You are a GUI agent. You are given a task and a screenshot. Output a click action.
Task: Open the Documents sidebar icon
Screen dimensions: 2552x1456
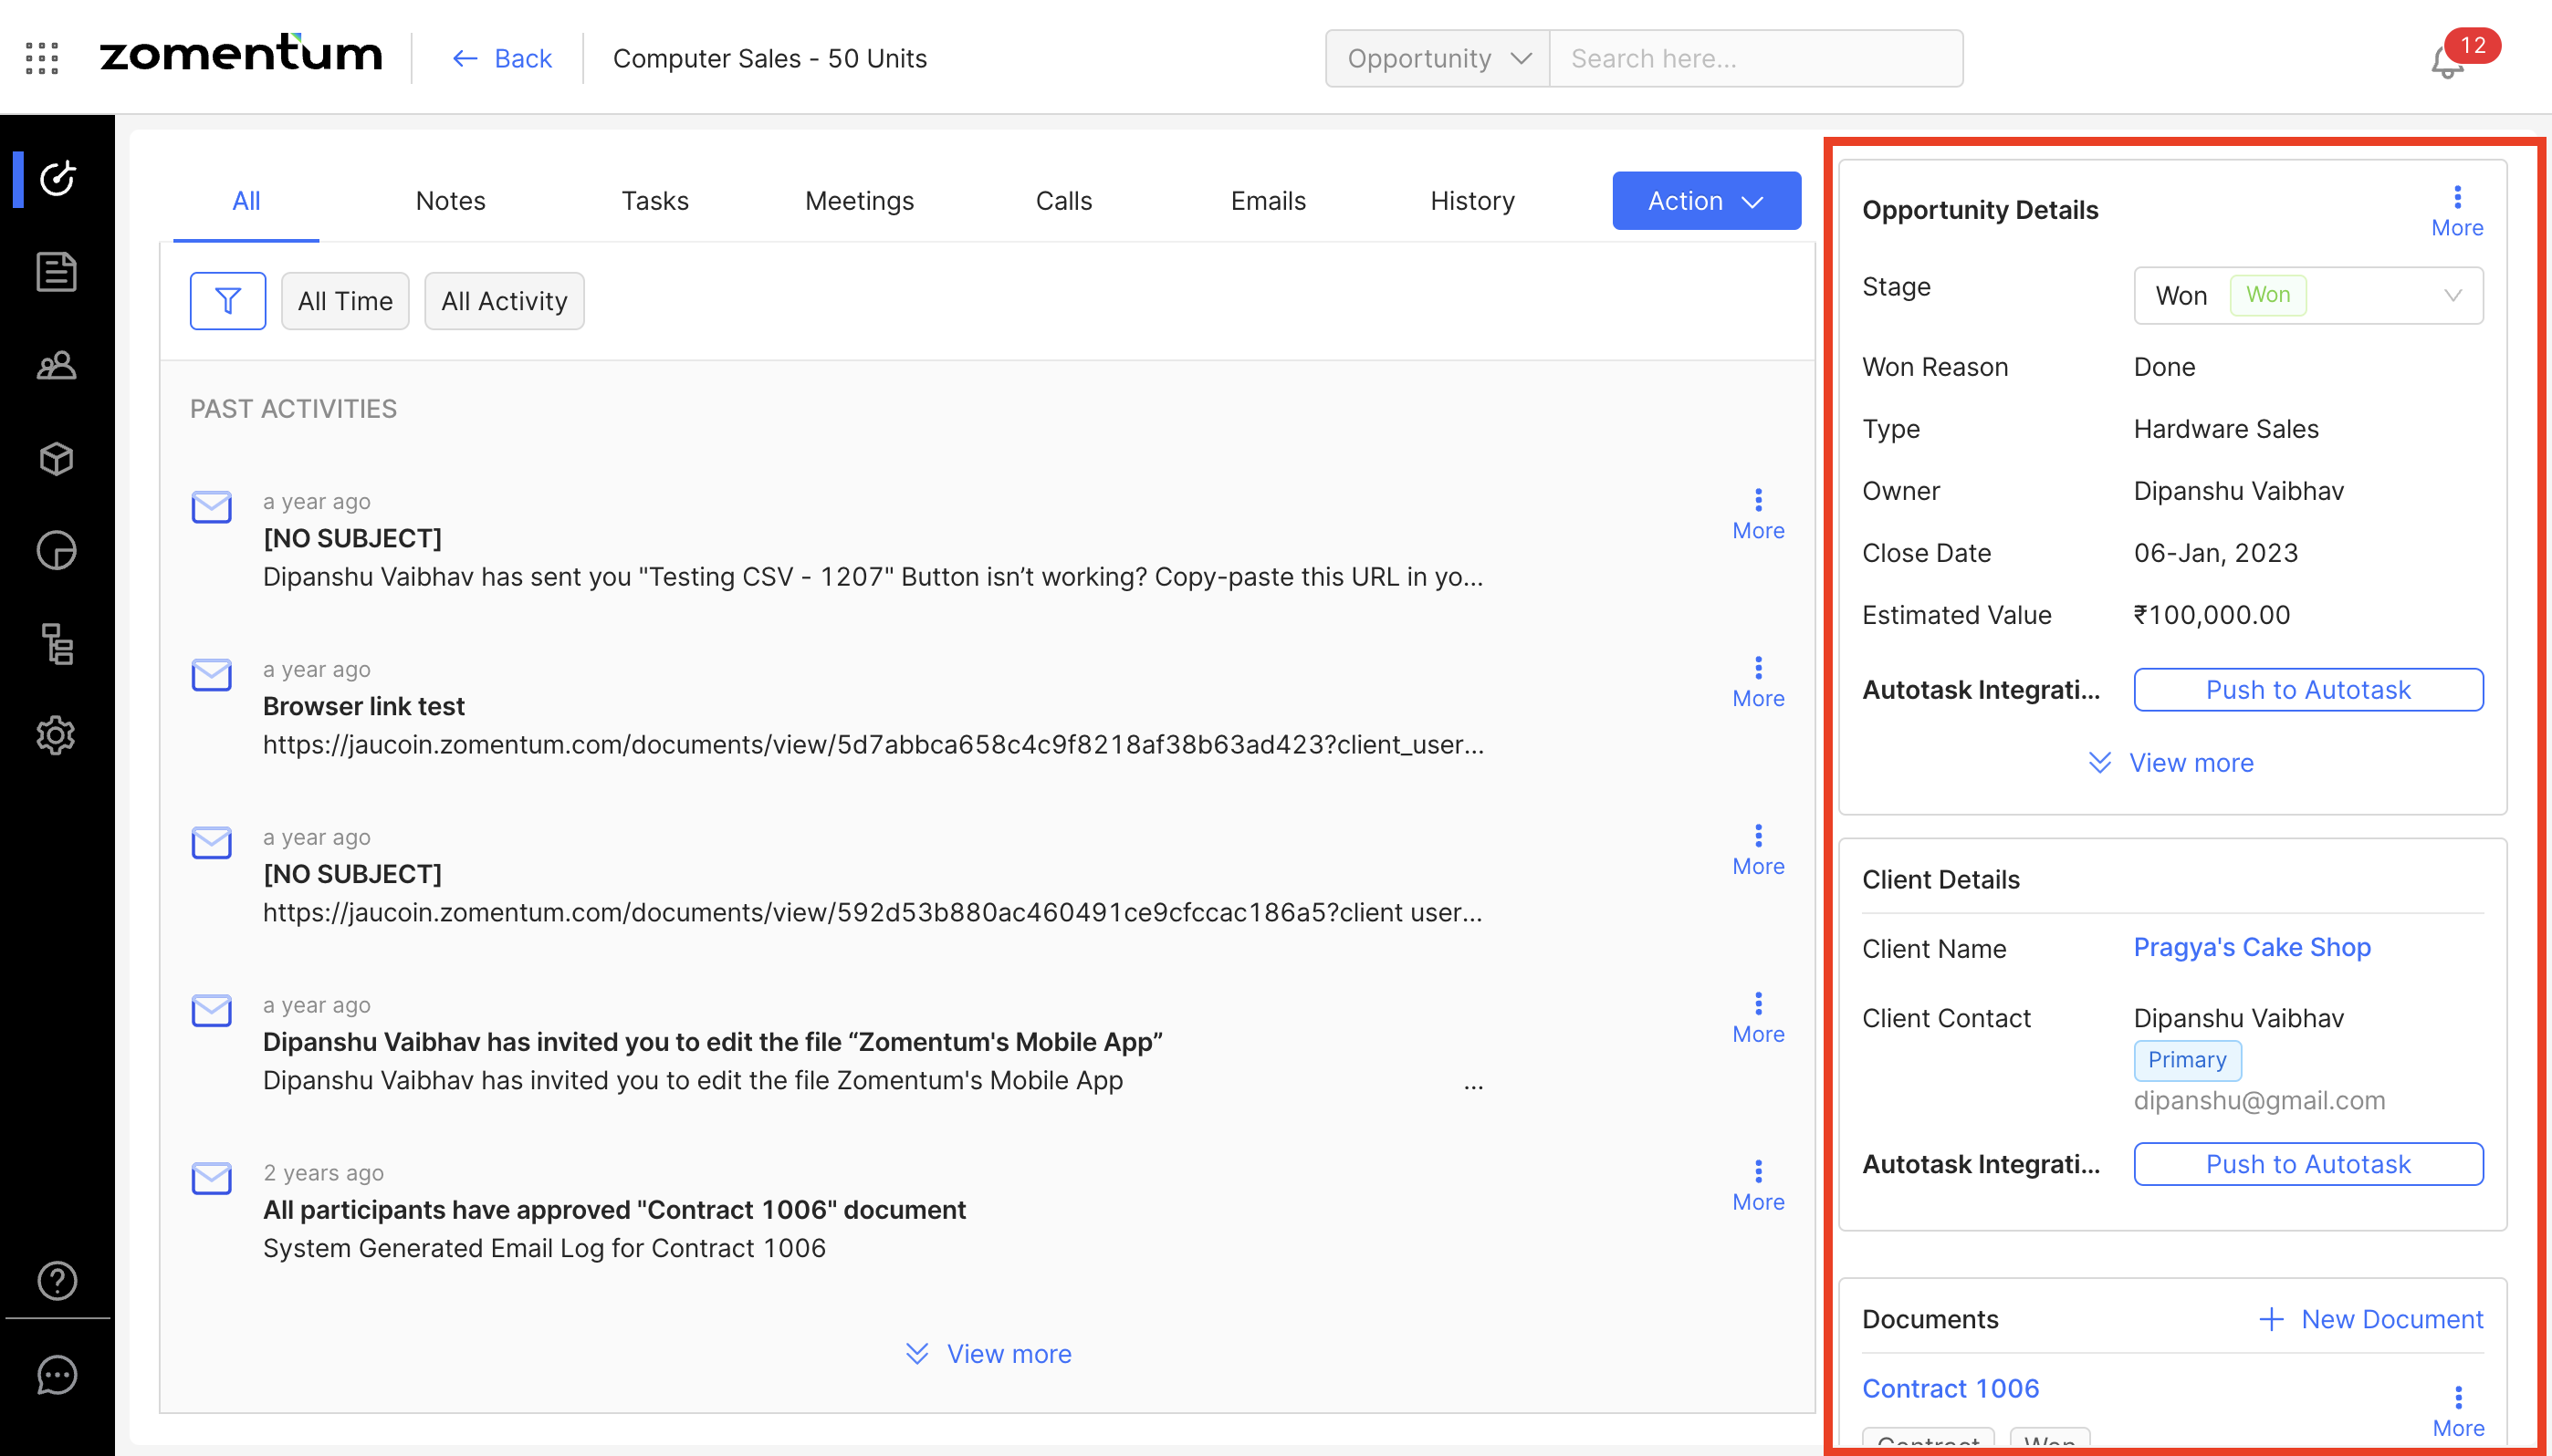coord(56,272)
